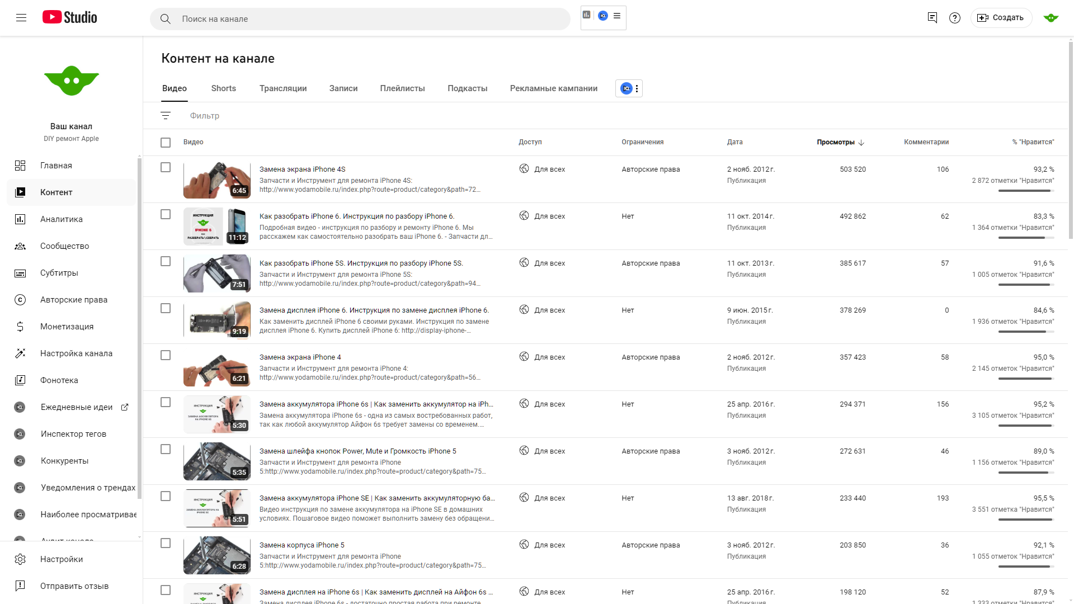Open the Help question mark icon
Viewport: 1074px width, 604px height.
coord(955,18)
